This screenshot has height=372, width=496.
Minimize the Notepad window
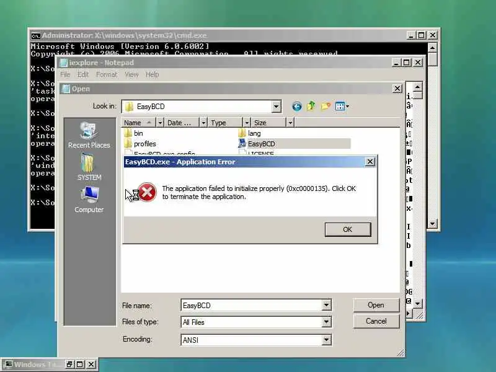pos(396,63)
